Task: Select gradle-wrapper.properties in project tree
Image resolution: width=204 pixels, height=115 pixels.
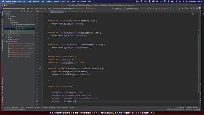Action: [21, 48]
